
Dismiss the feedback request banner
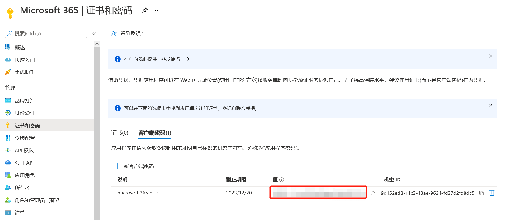490,56
